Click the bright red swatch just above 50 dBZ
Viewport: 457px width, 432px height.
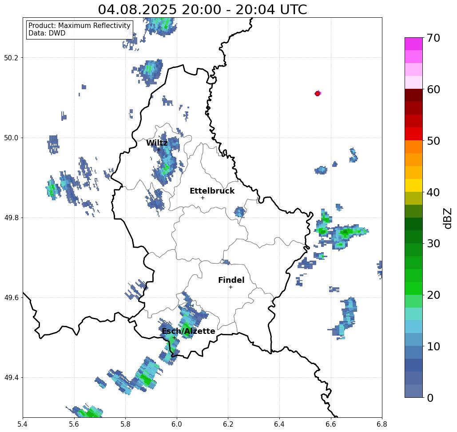pos(413,134)
